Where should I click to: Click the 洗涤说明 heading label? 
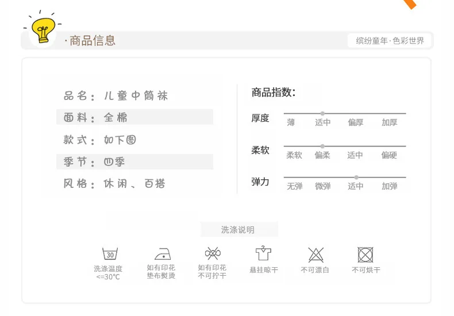pyautogui.click(x=238, y=230)
